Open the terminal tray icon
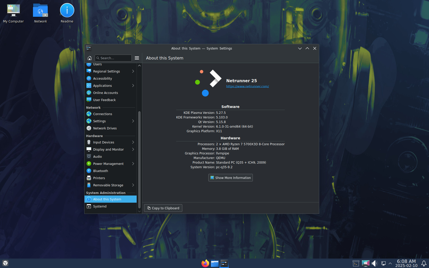The width and height of the screenshot is (429, 268). (x=356, y=263)
